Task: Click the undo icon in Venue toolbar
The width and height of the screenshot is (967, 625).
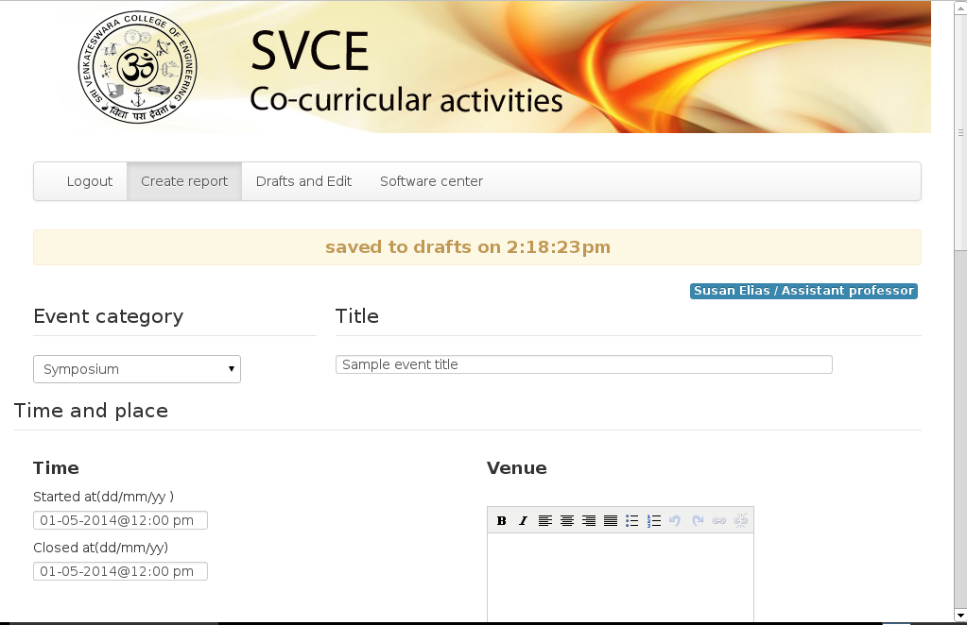Action: 675,520
